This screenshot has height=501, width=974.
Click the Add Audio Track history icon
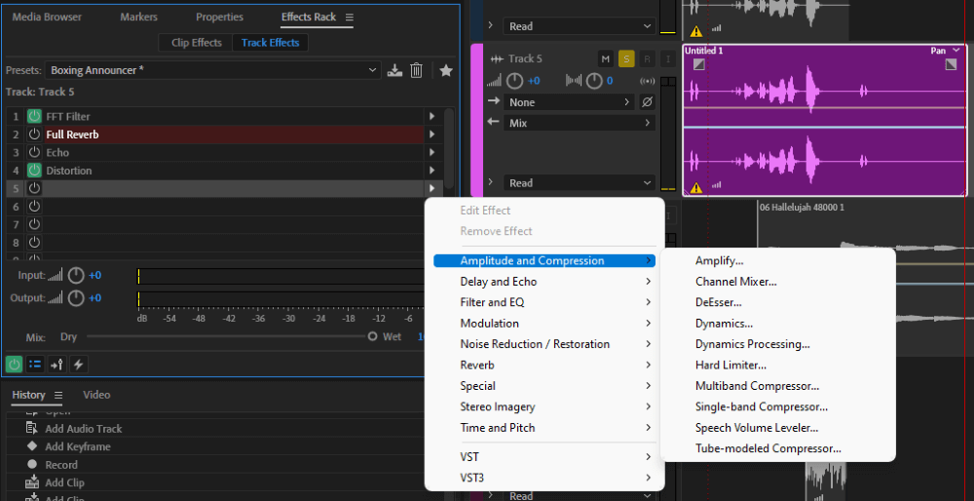(32, 428)
